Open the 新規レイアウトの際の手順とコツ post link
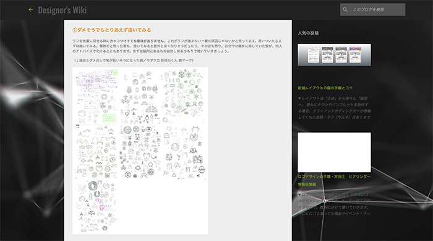This screenshot has height=241, width=433. click(325, 88)
